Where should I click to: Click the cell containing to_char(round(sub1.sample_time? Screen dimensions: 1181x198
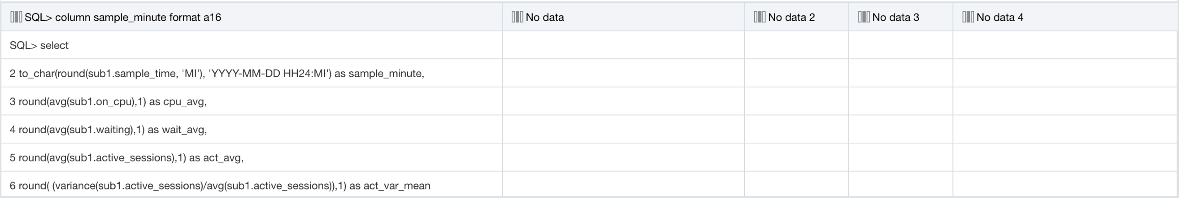coord(252,73)
